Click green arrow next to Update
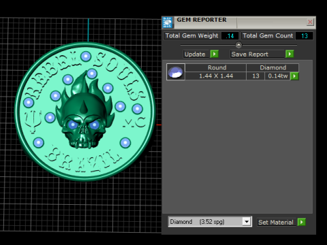 (x=215, y=54)
